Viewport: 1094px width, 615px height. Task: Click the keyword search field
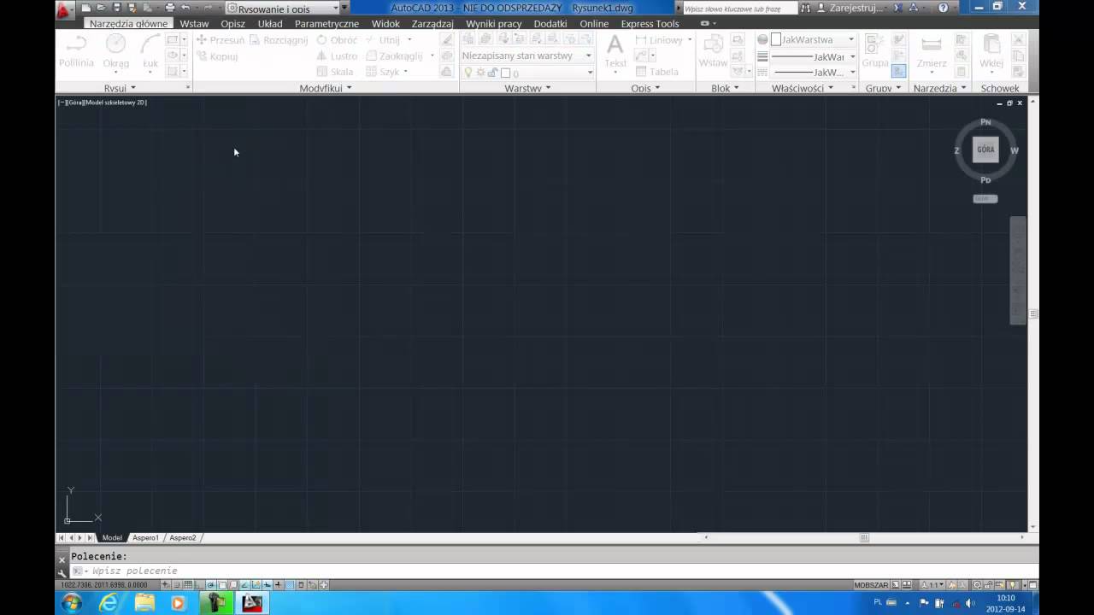[738, 9]
